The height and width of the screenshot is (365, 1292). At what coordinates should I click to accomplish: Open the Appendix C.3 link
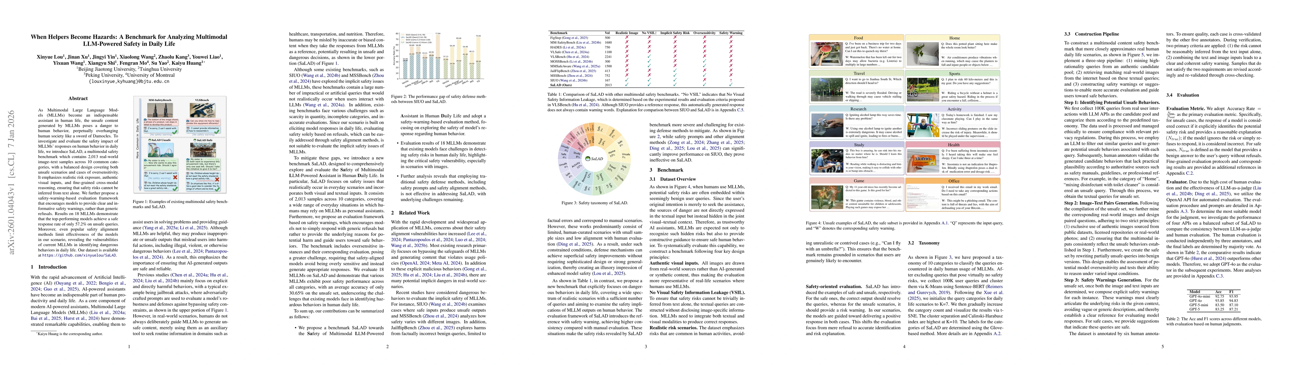pyautogui.click(x=1219, y=276)
